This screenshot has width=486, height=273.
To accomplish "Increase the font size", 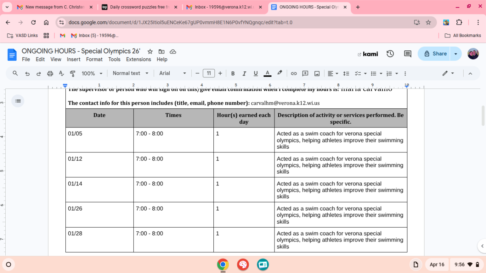I will 220,74.
